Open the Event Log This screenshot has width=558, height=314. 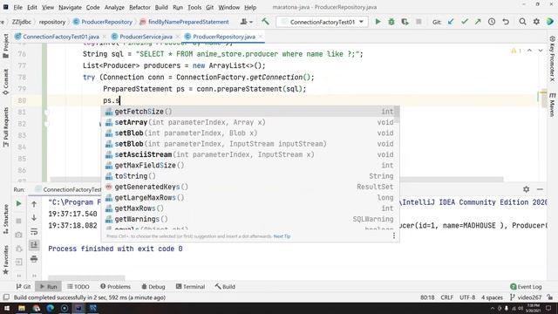(x=526, y=287)
